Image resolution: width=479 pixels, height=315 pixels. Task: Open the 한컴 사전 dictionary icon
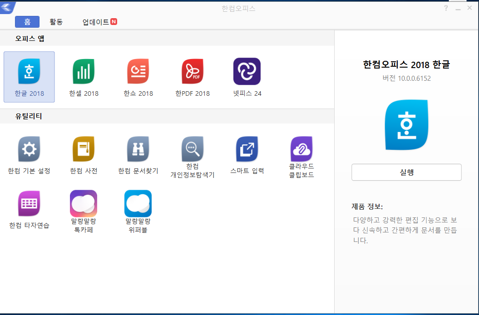pos(84,149)
